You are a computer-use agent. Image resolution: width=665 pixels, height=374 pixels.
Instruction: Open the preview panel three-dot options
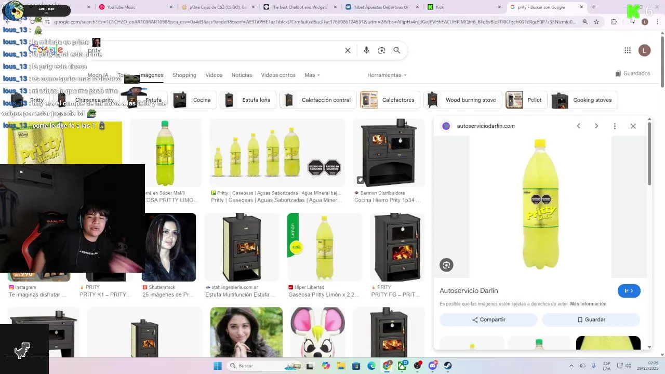615,126
